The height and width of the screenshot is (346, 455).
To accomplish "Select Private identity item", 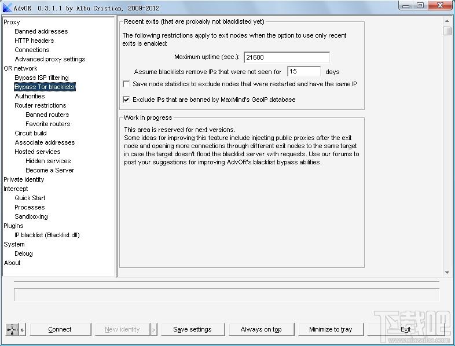I will 24,180.
